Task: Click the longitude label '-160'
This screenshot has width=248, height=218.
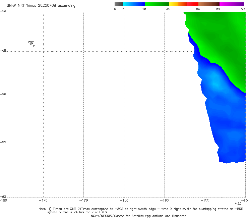Action: (165, 200)
